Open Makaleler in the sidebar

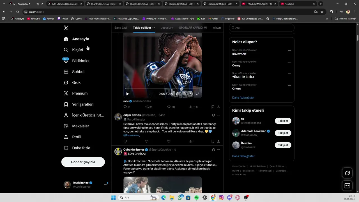pos(77,126)
